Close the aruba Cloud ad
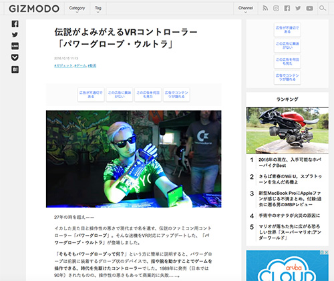The image size is (334, 281). coord(326,252)
